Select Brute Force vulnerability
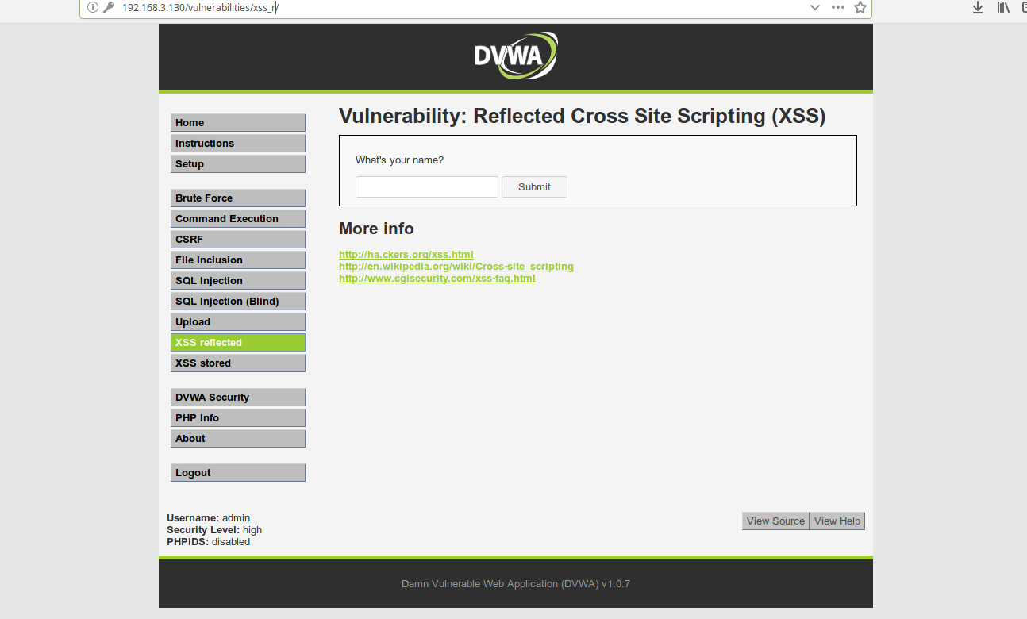This screenshot has height=619, width=1027. coord(238,198)
